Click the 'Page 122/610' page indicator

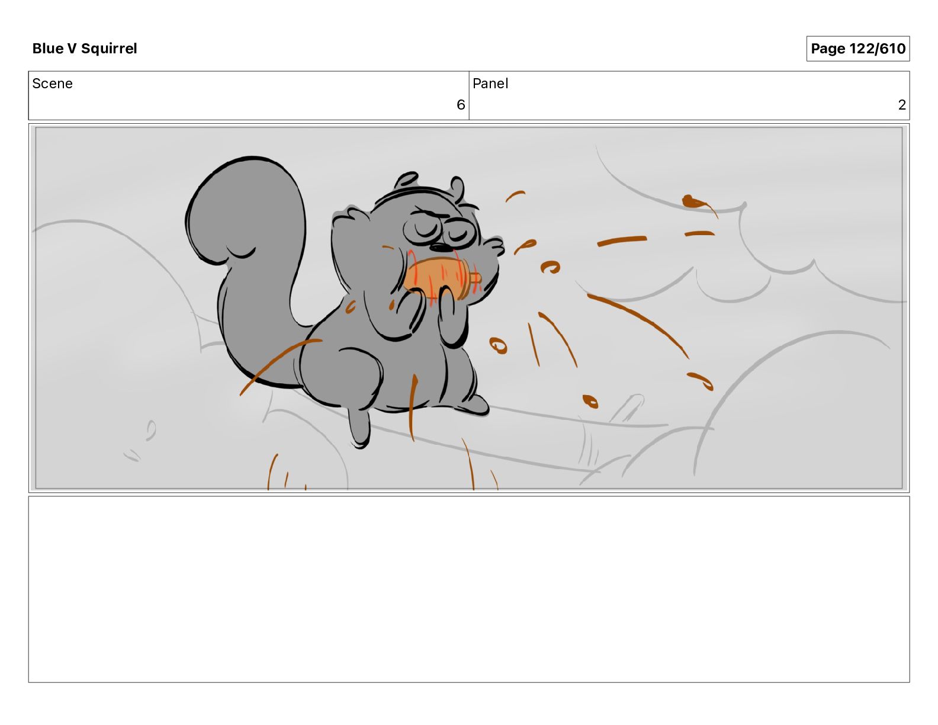click(857, 49)
